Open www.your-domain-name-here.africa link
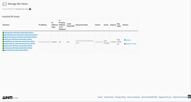191x102 pixels. pyautogui.click(x=18, y=48)
